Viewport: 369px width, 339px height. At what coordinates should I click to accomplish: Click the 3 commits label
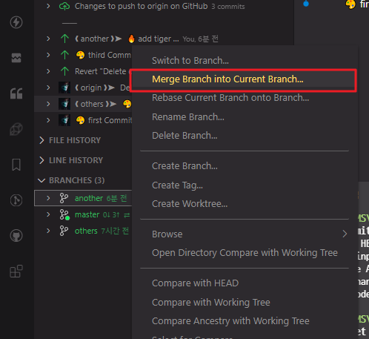point(228,7)
